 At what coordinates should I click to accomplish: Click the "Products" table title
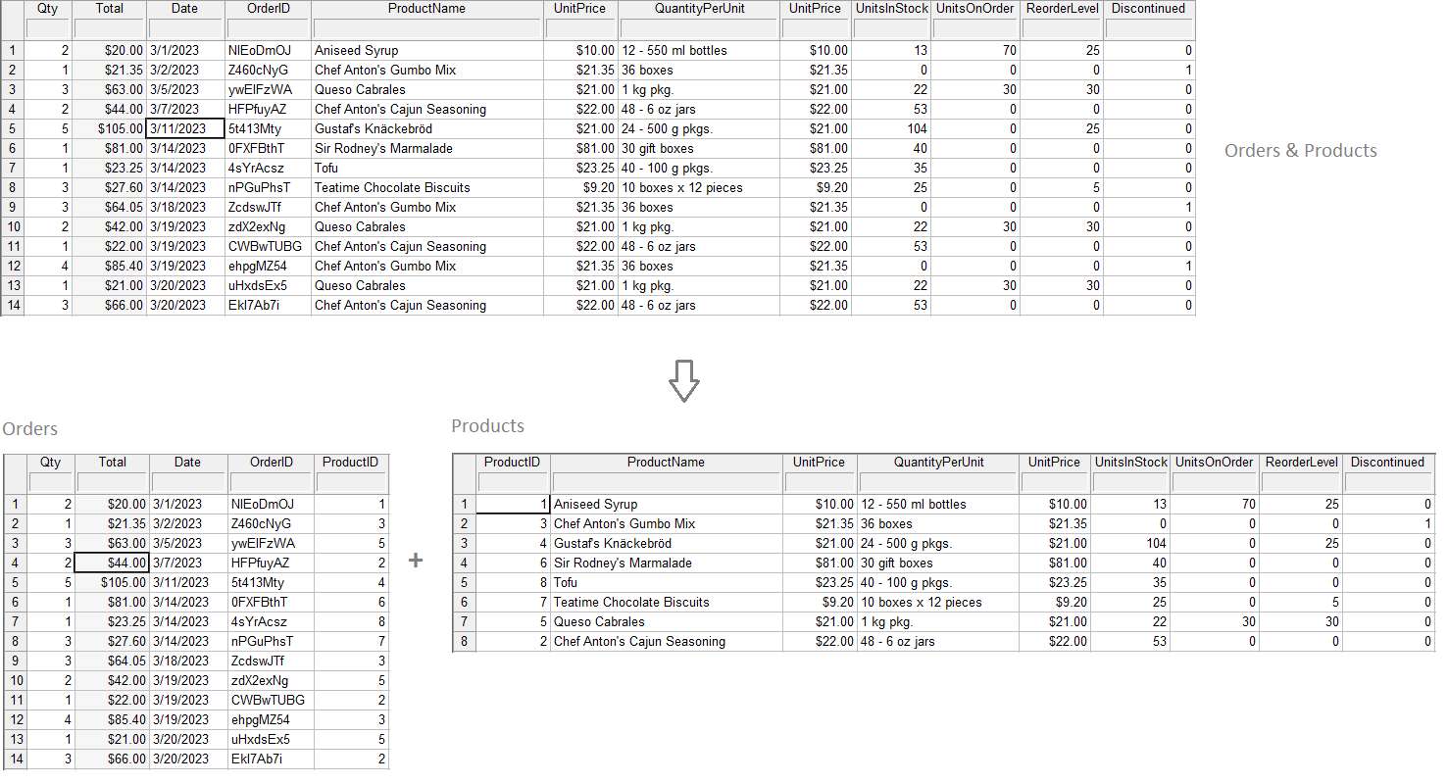pos(487,426)
